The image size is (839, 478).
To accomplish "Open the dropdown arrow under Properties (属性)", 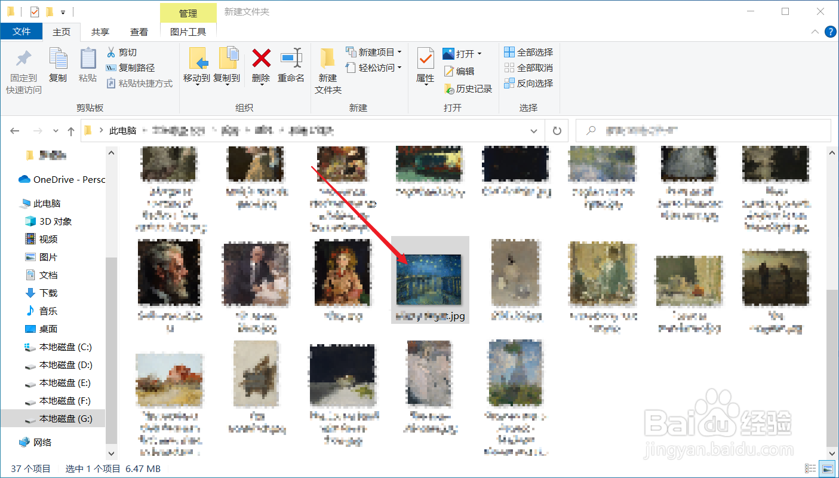I will [x=425, y=85].
